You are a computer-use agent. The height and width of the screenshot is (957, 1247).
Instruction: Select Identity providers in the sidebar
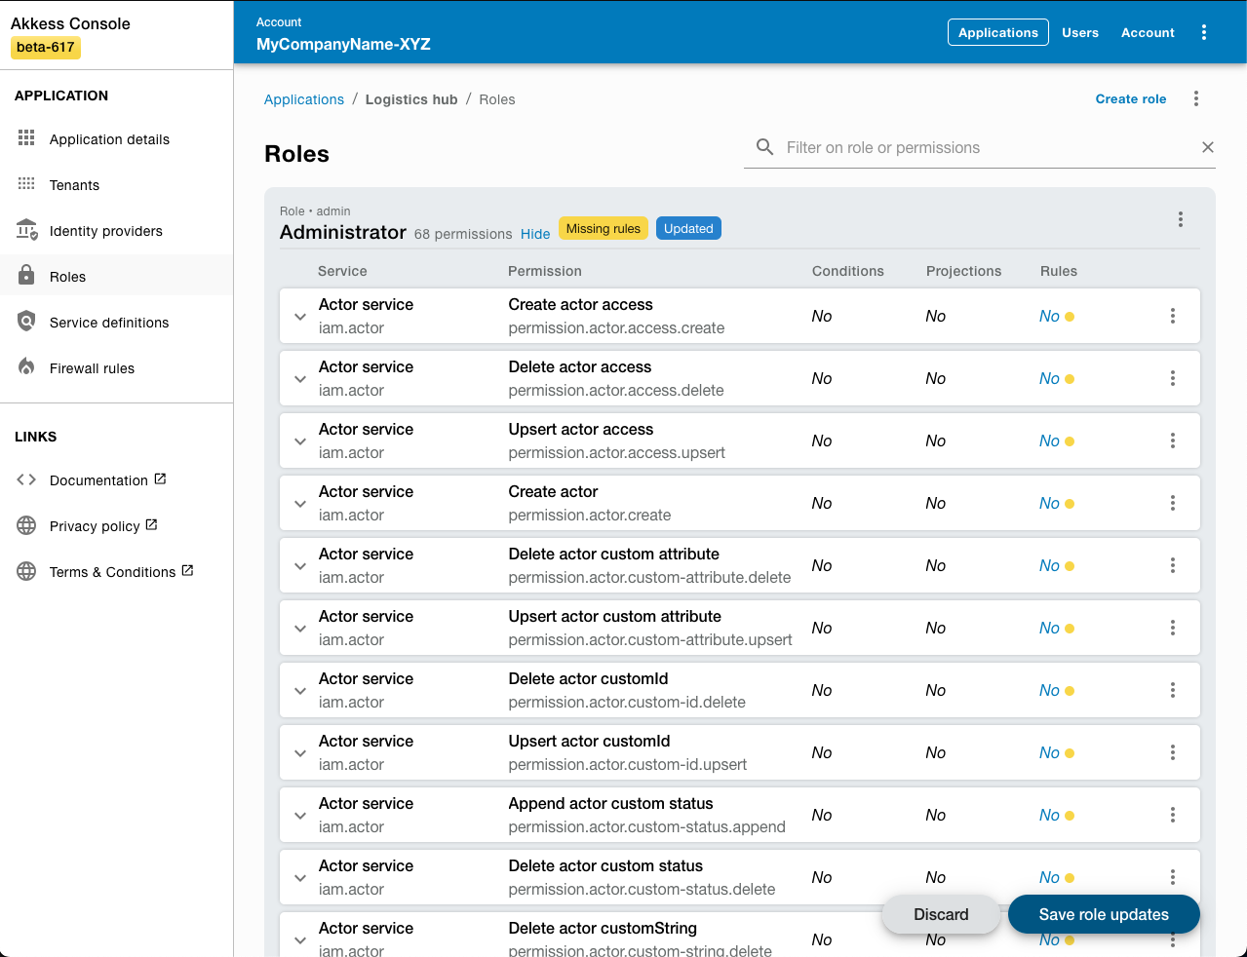105,231
